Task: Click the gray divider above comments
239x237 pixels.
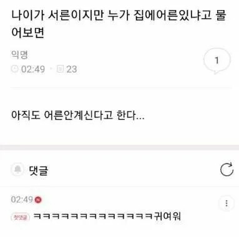Action: (x=119, y=147)
